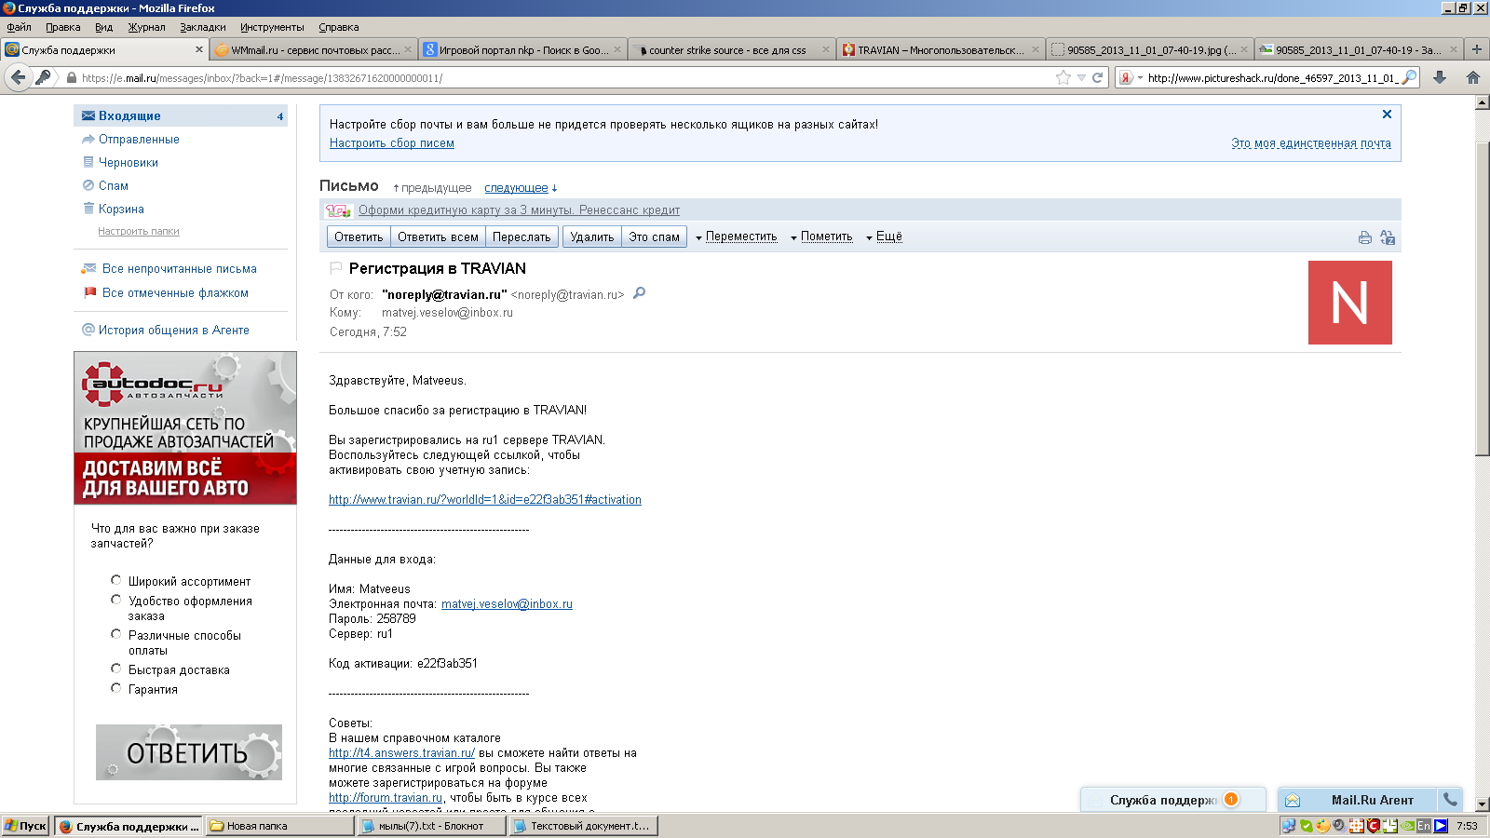Open the Инструменты menu
Image resolution: width=1490 pixels, height=838 pixels.
click(272, 27)
